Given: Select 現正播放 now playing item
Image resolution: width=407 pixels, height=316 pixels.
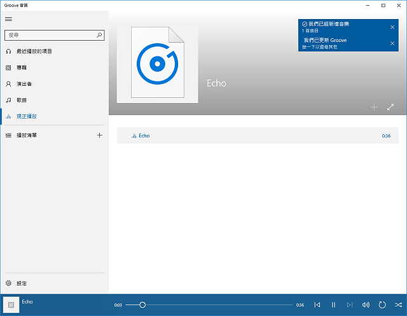Looking at the screenshot, I should tap(55, 116).
